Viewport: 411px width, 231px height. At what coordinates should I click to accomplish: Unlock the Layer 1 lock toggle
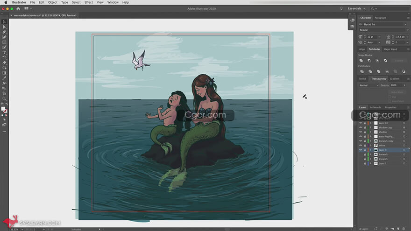tap(365, 163)
